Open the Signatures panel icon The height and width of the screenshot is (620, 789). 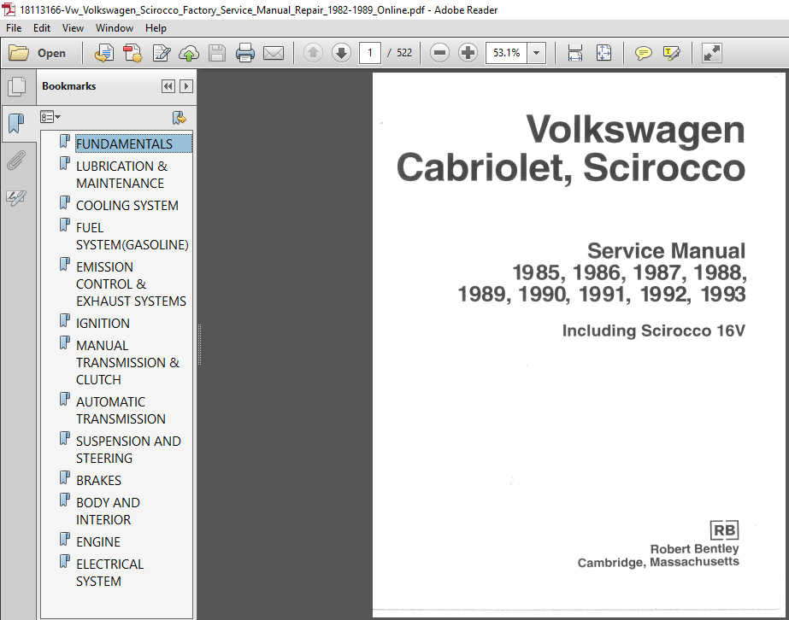(x=16, y=197)
